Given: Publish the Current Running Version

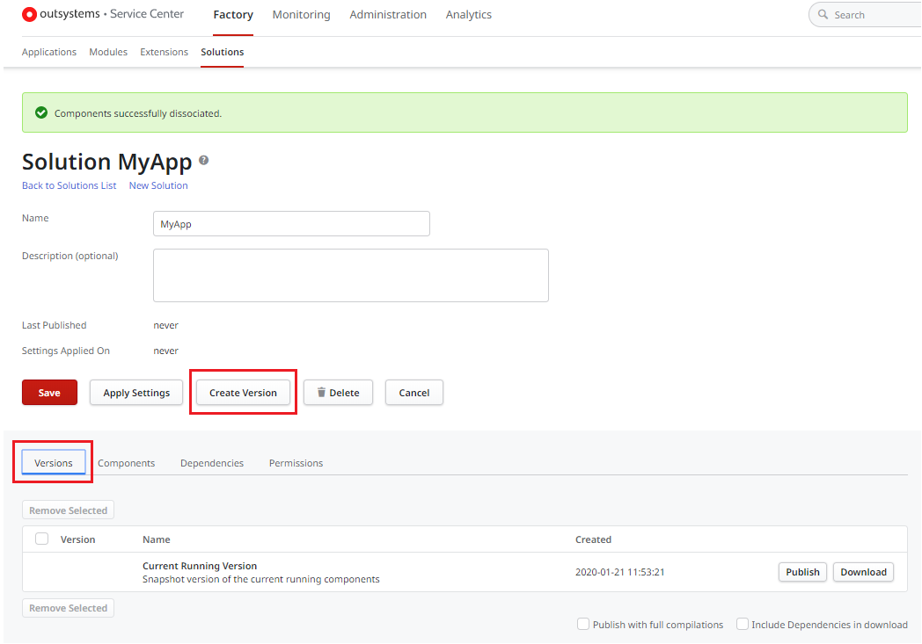Looking at the screenshot, I should coord(801,571).
